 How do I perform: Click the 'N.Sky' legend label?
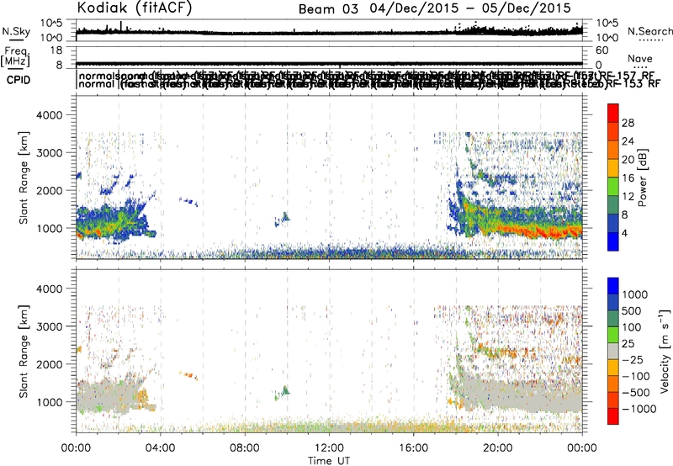click(16, 31)
